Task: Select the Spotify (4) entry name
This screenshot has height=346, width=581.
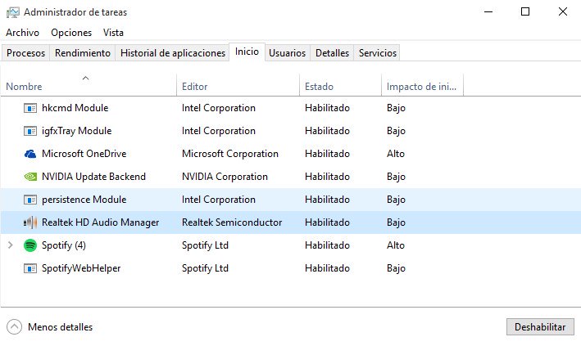Action: pyautogui.click(x=63, y=245)
